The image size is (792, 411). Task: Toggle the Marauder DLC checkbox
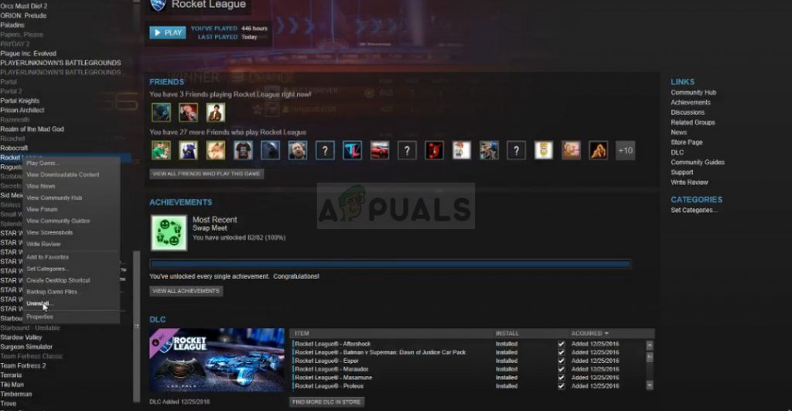[562, 369]
